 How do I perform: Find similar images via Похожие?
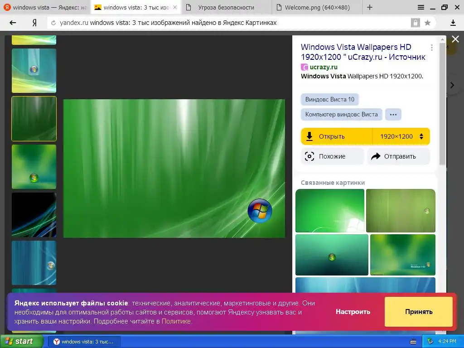click(x=332, y=156)
